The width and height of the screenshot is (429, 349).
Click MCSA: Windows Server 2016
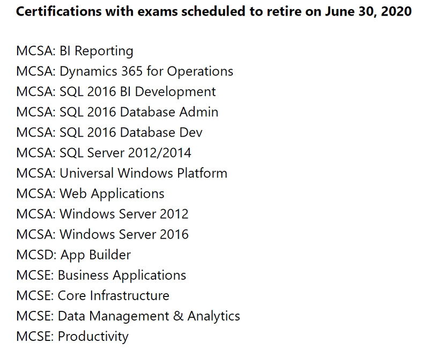coord(102,234)
